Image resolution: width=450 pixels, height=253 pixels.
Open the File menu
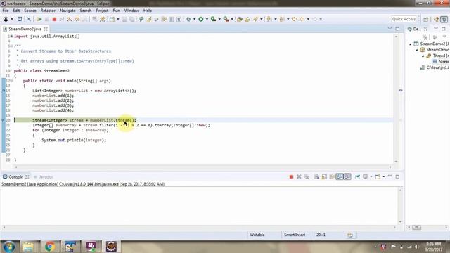pos(6,11)
